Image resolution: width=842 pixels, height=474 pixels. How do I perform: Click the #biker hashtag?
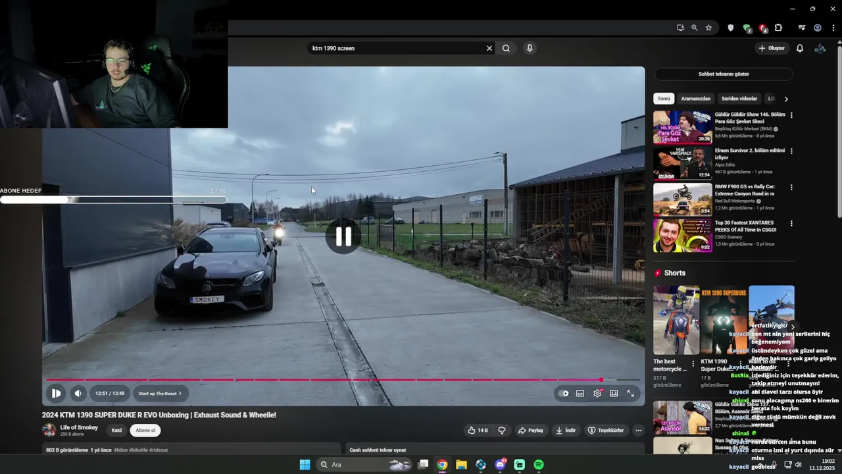pos(120,450)
